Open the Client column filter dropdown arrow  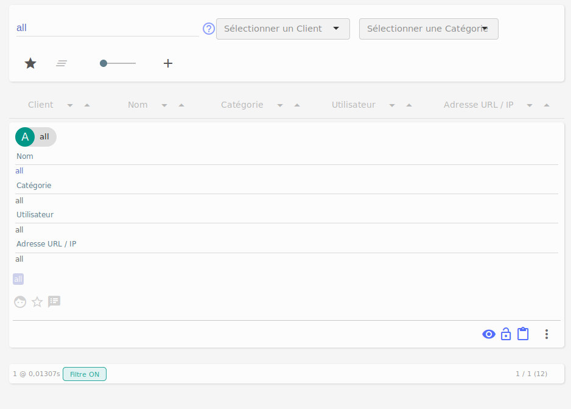pos(70,105)
